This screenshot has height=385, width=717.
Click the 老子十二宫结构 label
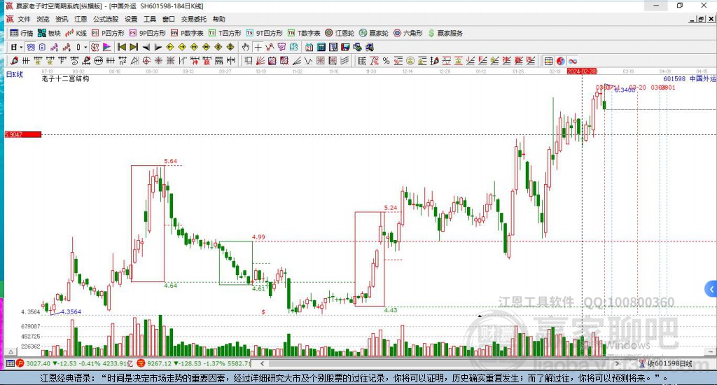65,78
